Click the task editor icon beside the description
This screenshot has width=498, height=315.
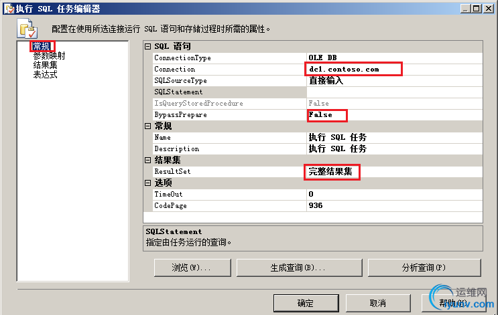click(x=27, y=29)
